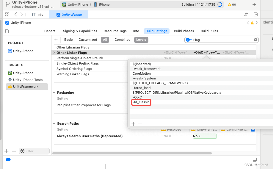Collapse the Packaging section
Image resolution: width=273 pixels, height=169 pixels.
pos(54,93)
